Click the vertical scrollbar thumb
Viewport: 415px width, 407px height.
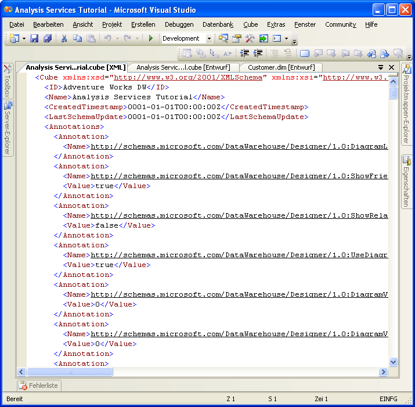[394, 93]
